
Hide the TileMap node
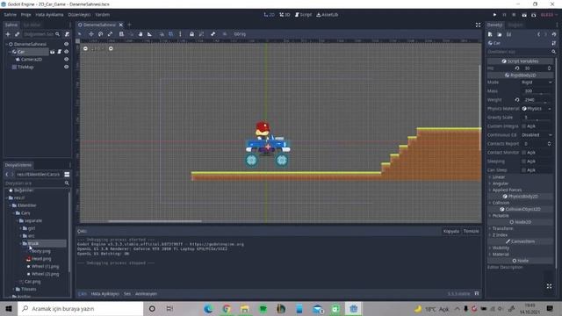[x=67, y=67]
